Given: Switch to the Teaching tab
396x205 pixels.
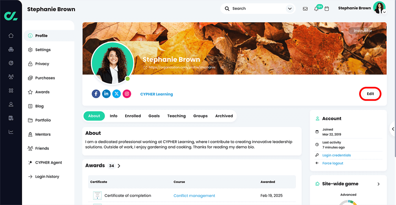Looking at the screenshot, I should (x=177, y=116).
